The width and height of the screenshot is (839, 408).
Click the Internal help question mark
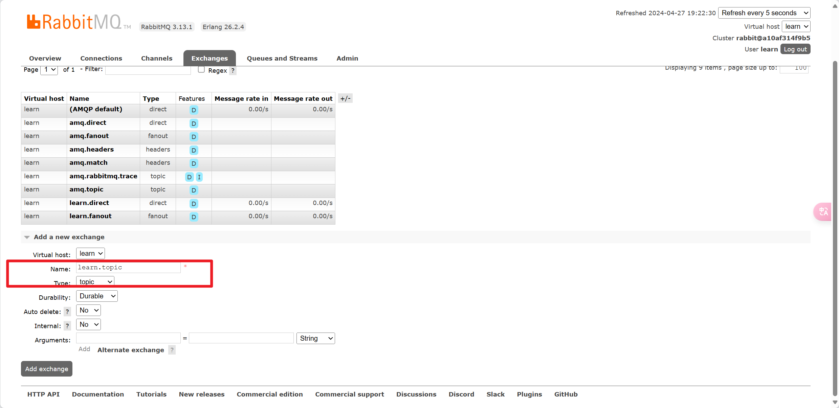coord(67,326)
